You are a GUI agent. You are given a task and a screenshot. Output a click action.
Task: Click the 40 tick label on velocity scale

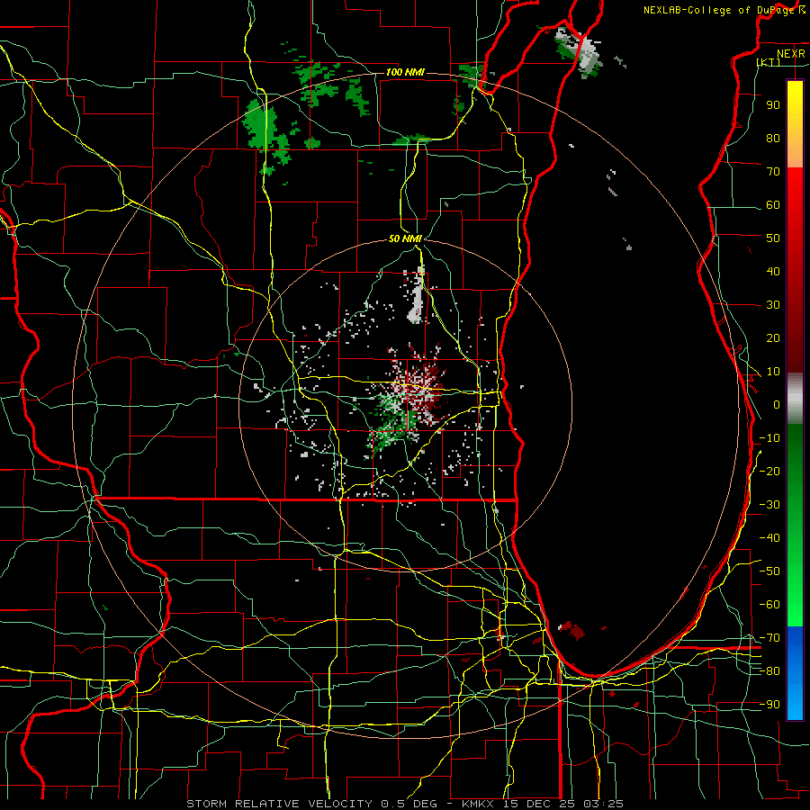773,271
